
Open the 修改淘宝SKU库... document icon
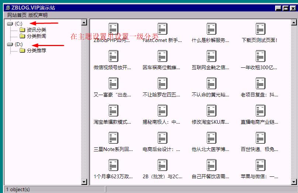[211, 110]
